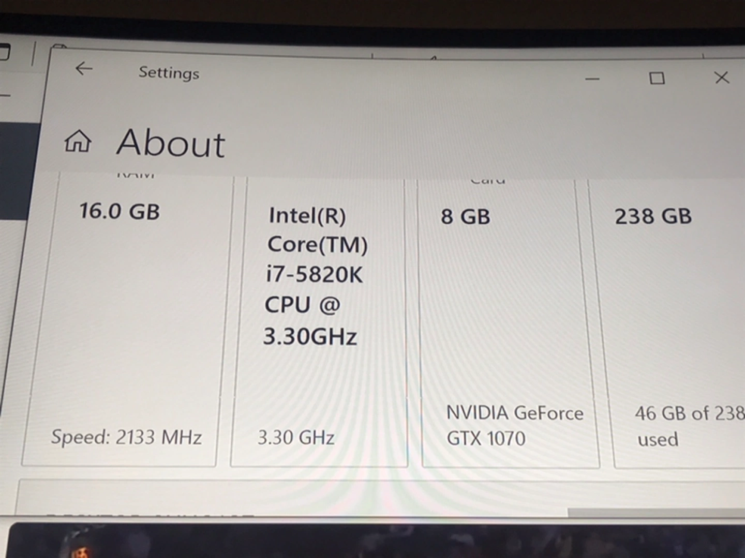Image resolution: width=745 pixels, height=558 pixels.
Task: Click the Speed: 2133 MHz label
Action: 126,438
